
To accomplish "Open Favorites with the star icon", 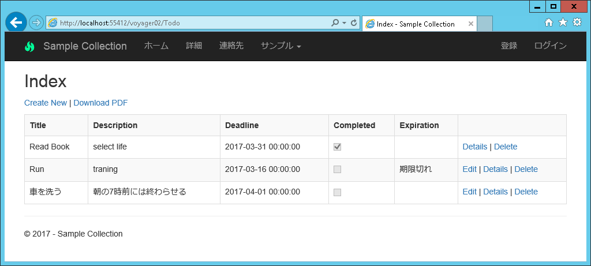I will click(563, 23).
